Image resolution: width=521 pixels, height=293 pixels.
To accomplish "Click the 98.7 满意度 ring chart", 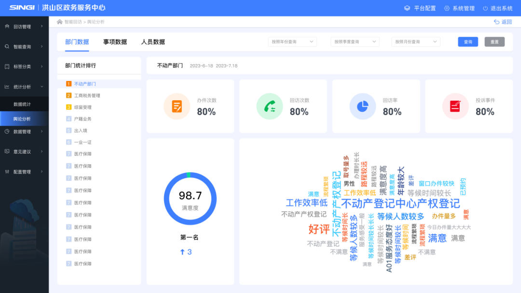I will [190, 199].
